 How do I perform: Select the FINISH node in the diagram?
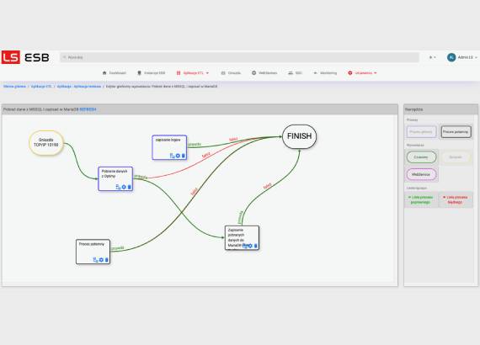point(299,136)
